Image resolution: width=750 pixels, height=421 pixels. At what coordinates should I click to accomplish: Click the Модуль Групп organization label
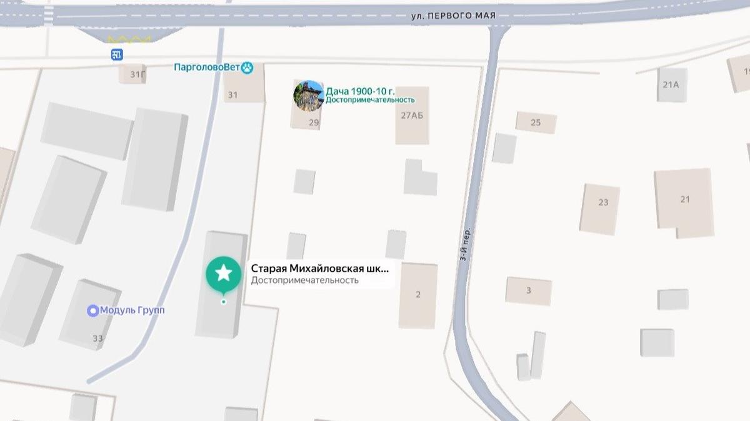pos(132,310)
